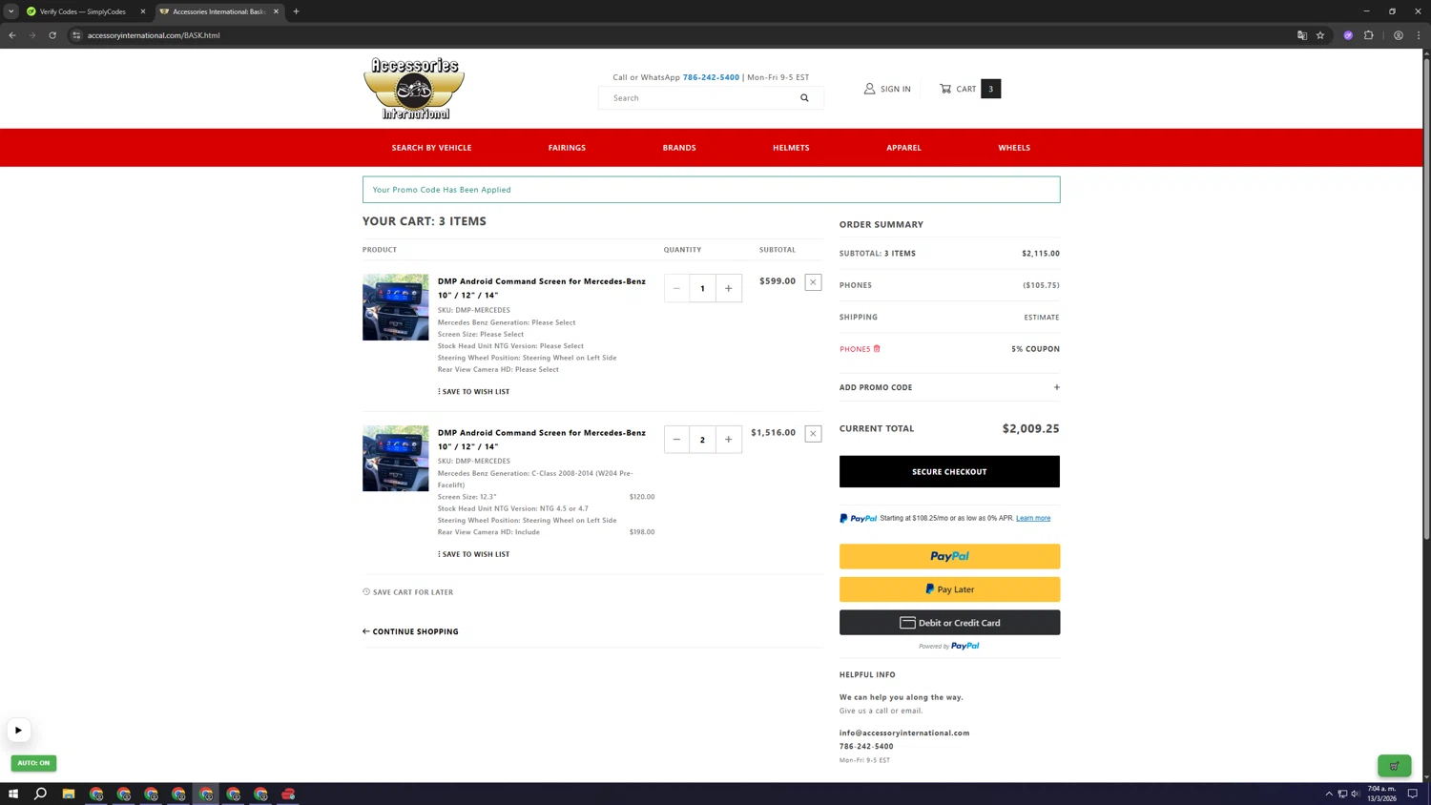Click the round play button at the left edge
1431x805 pixels.
[x=18, y=731]
